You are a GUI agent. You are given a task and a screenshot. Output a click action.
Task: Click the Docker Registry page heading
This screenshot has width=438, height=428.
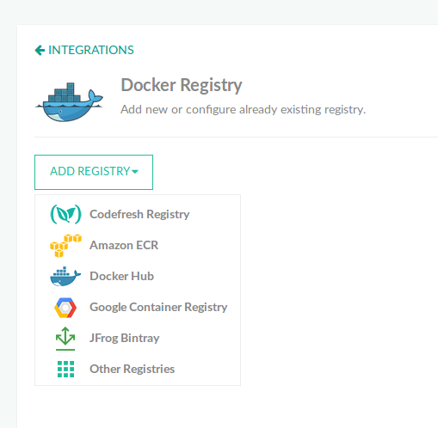(x=182, y=85)
